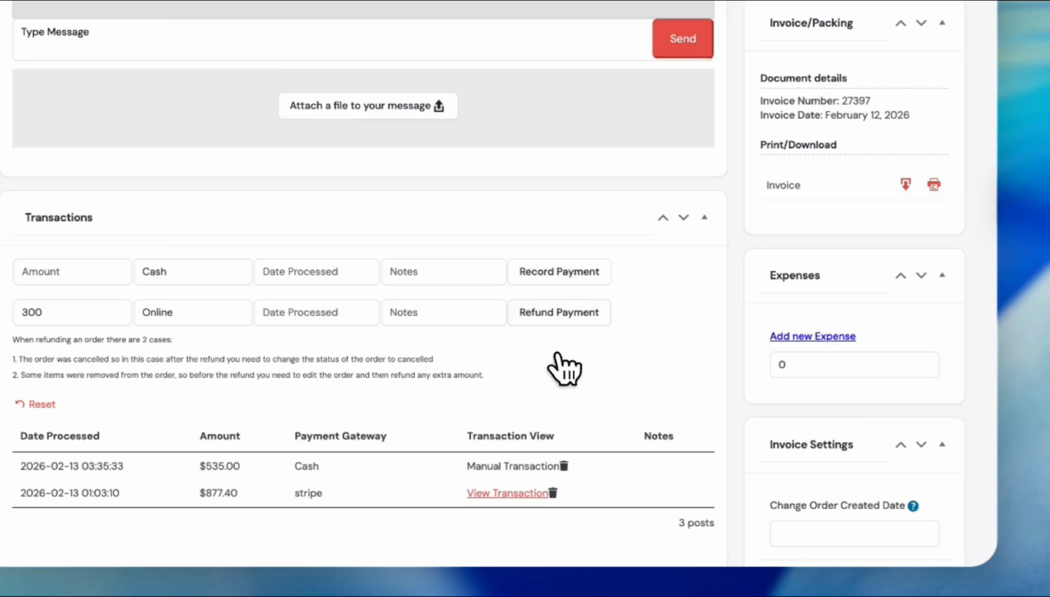Collapse the Invoice/Packing panel
The height and width of the screenshot is (597, 1050).
[942, 23]
